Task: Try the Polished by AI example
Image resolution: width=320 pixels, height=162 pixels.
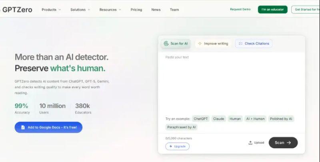Action: [x=281, y=119]
